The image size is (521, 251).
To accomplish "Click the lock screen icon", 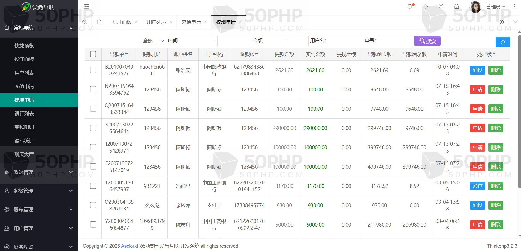I will (x=457, y=7).
